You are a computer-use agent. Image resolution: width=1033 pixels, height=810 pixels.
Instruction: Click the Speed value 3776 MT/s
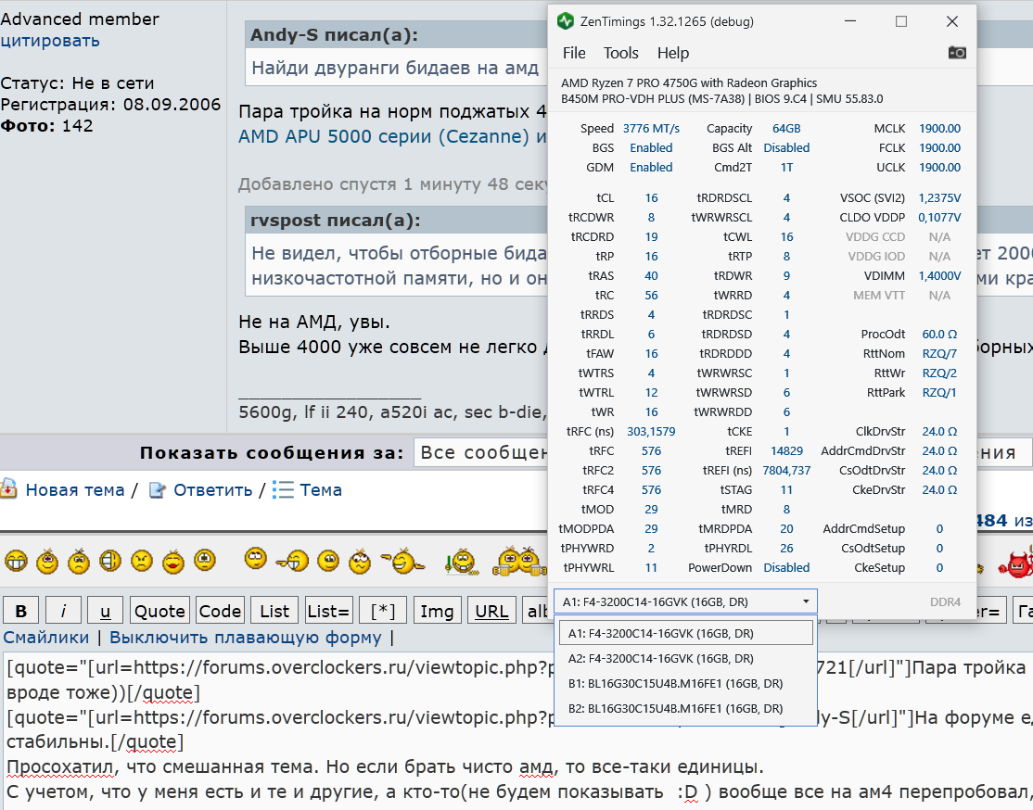tap(651, 129)
